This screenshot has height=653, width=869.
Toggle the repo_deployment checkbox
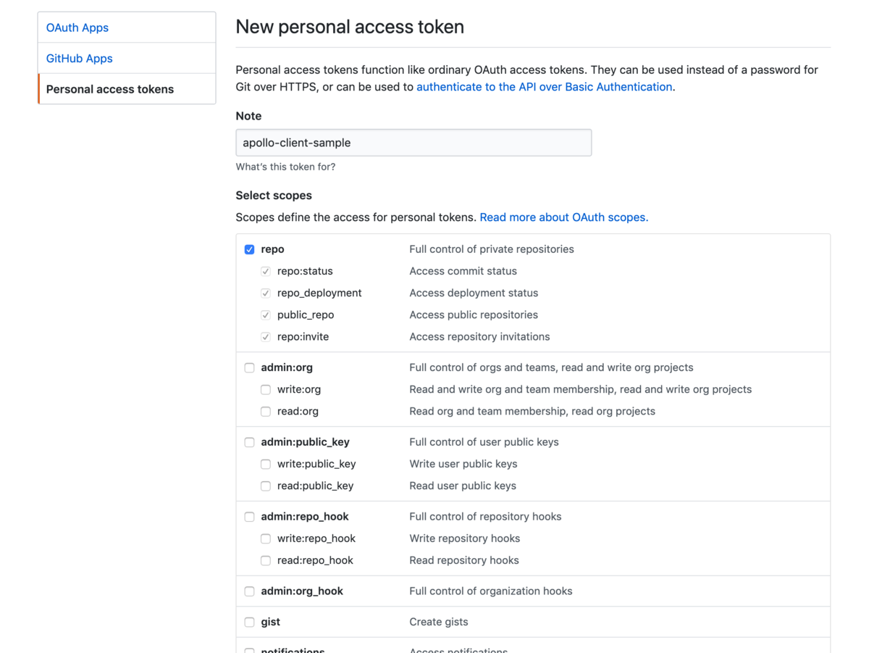[266, 293]
